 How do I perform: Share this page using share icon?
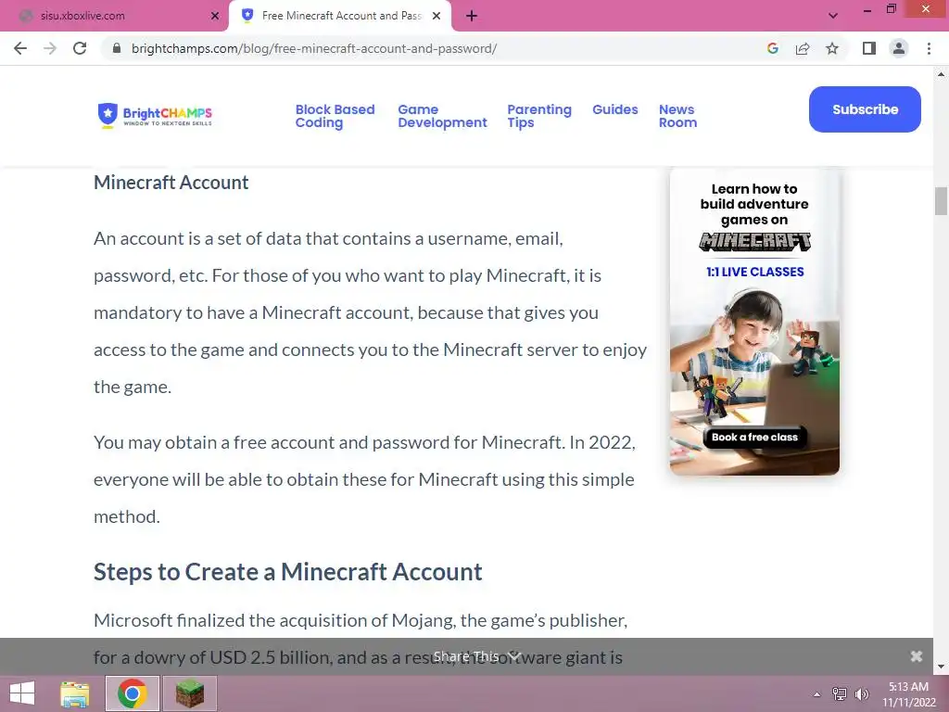803,48
